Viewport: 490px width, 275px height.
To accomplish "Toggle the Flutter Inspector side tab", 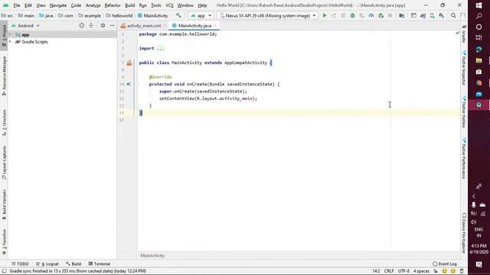I will pyautogui.click(x=464, y=69).
